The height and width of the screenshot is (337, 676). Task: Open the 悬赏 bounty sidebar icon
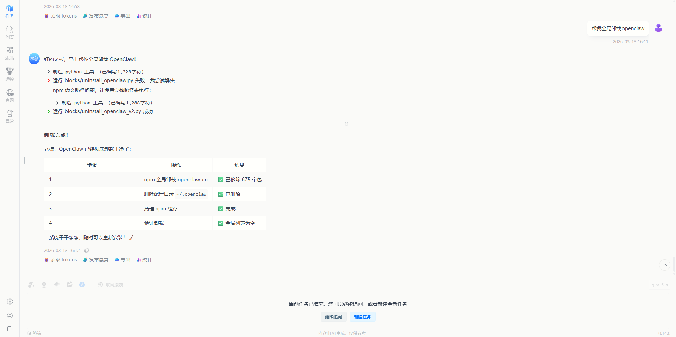tap(10, 117)
